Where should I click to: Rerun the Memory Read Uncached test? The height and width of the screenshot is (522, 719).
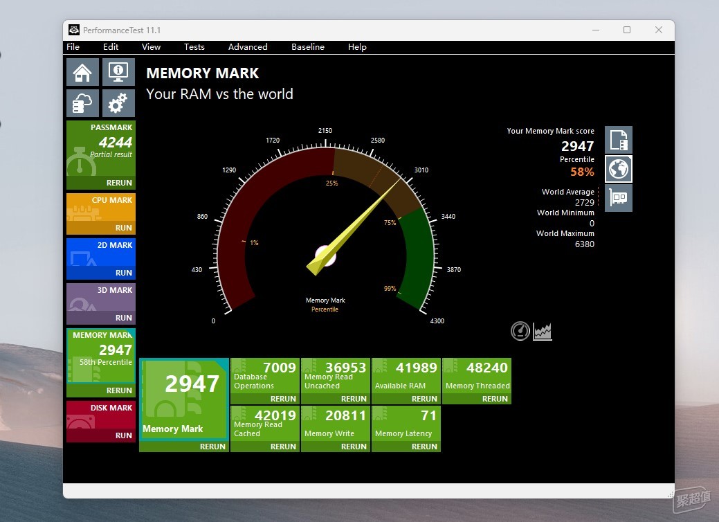click(336, 399)
